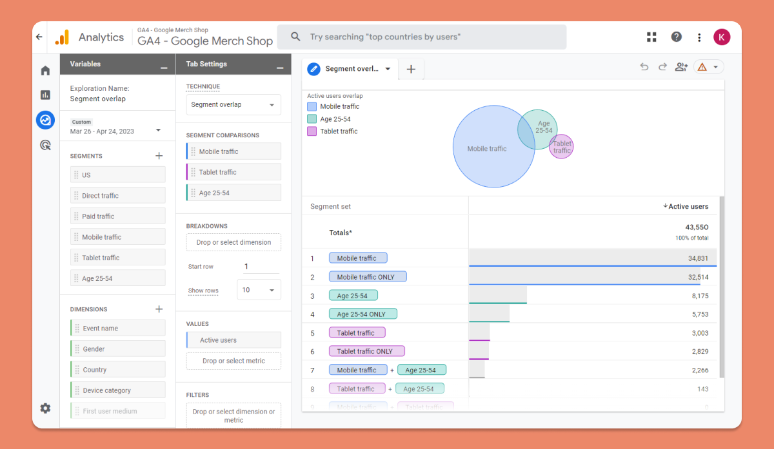Screen dimensions: 774x449
Task: Open Admin settings gear icon
Action: click(45, 408)
